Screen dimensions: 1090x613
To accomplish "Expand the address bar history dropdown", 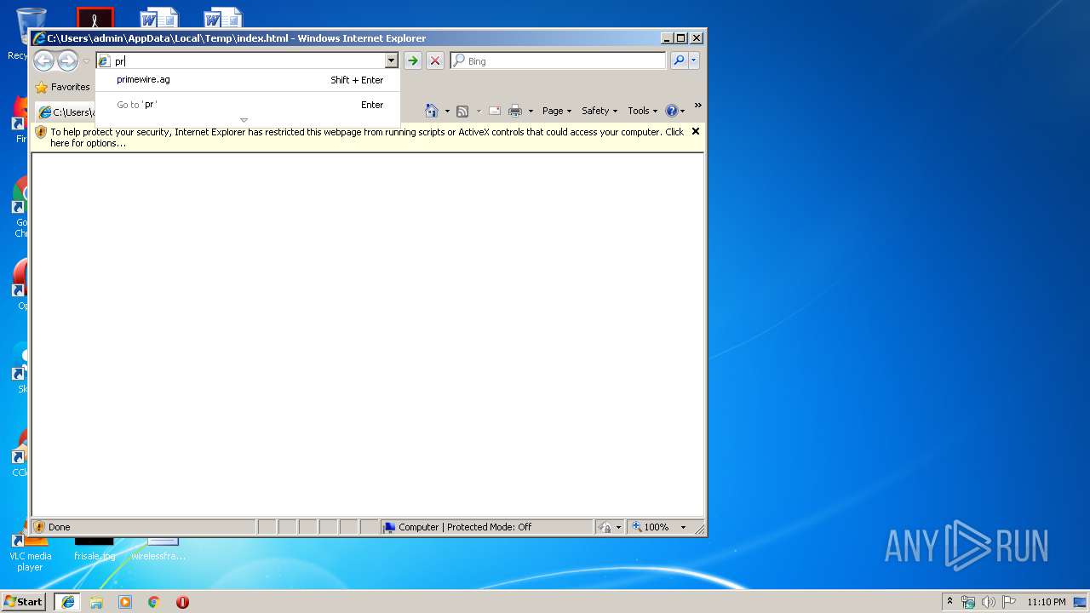I will click(x=392, y=61).
